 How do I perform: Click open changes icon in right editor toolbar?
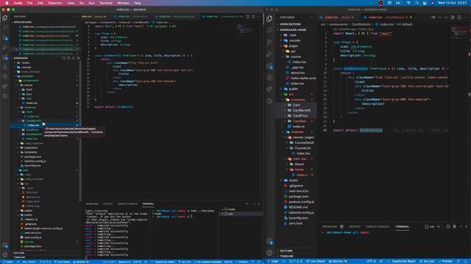[433, 18]
